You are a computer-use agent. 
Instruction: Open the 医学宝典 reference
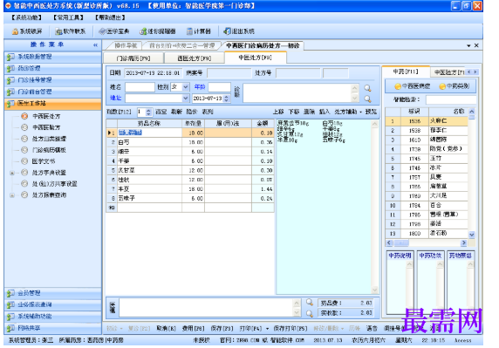[114, 31]
